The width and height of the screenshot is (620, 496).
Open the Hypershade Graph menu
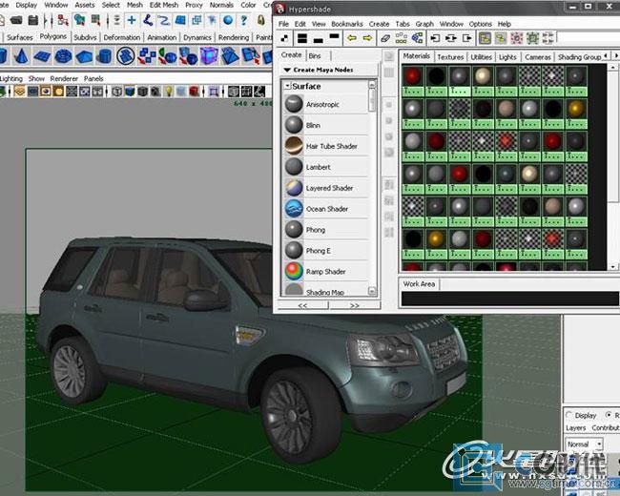424,24
